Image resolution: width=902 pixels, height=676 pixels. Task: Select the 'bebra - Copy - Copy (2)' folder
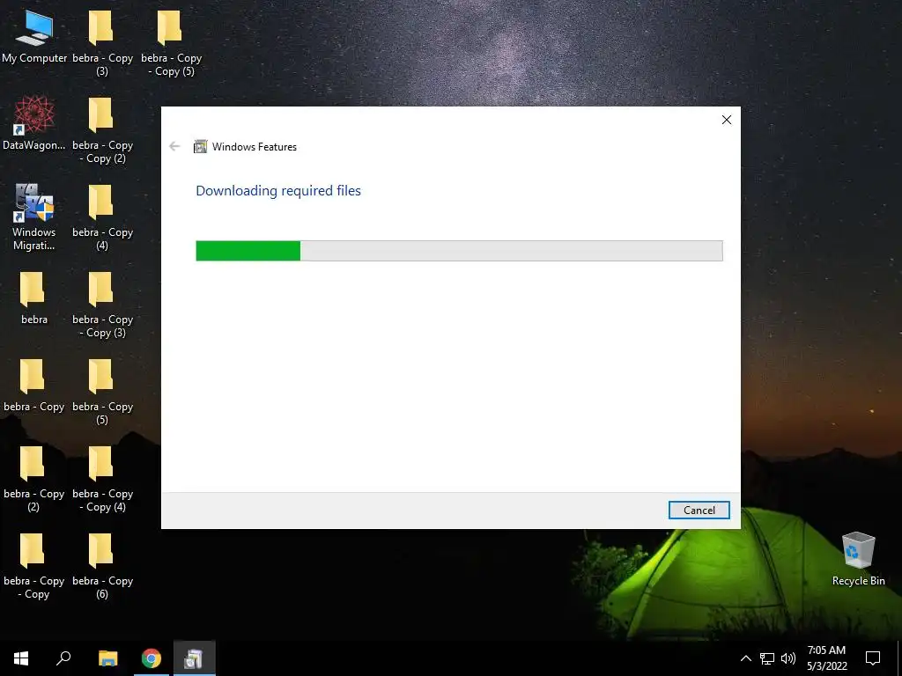click(102, 130)
